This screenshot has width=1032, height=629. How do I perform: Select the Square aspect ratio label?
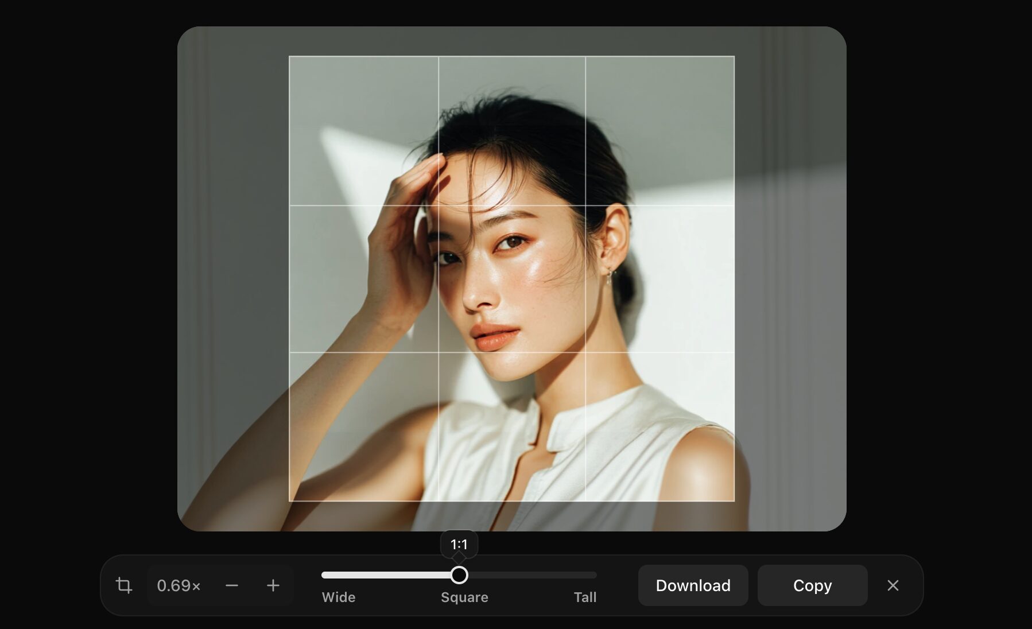click(x=464, y=597)
